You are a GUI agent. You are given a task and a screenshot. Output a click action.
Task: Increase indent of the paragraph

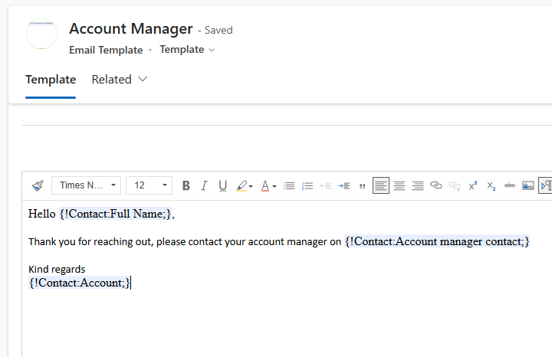click(344, 185)
